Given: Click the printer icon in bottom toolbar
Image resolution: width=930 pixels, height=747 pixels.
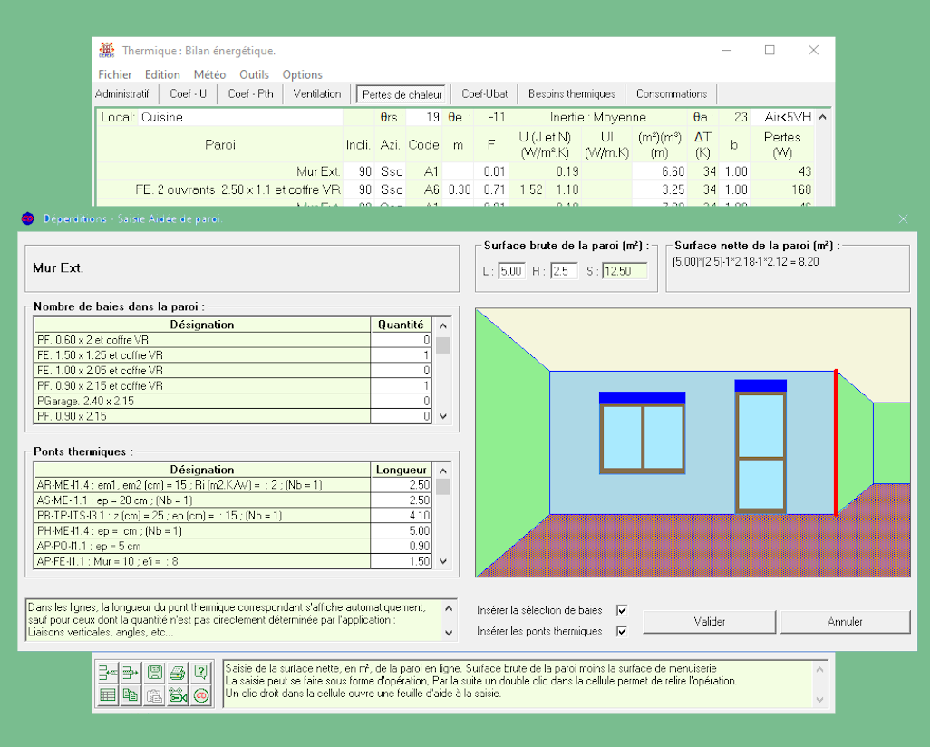Looking at the screenshot, I should (x=178, y=672).
